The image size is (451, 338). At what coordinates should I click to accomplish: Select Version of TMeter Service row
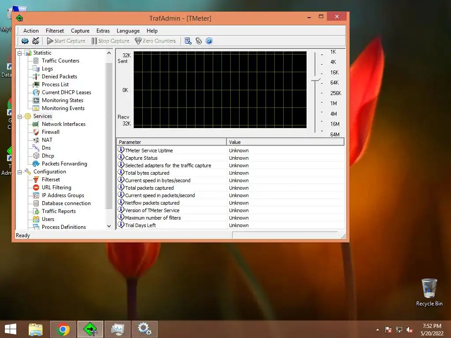click(230, 210)
